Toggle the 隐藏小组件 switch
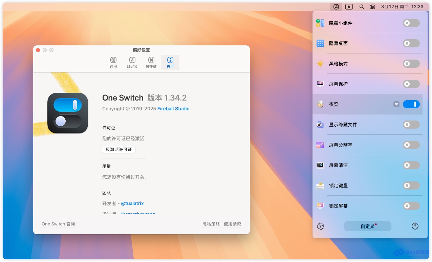The height and width of the screenshot is (262, 432). click(411, 23)
